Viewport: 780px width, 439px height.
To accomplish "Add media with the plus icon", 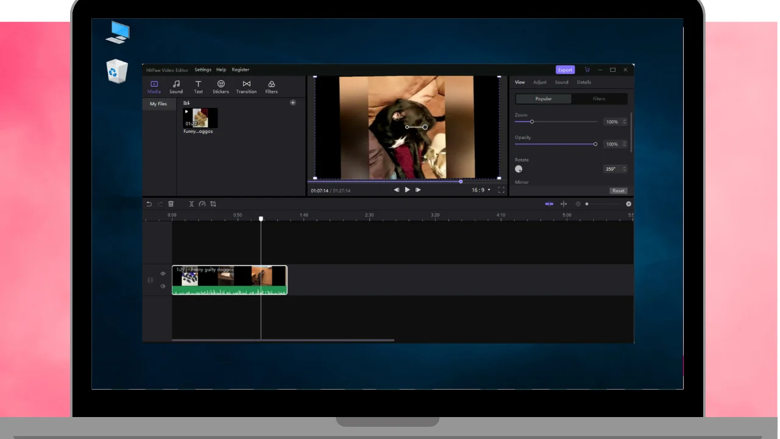I will (x=292, y=102).
